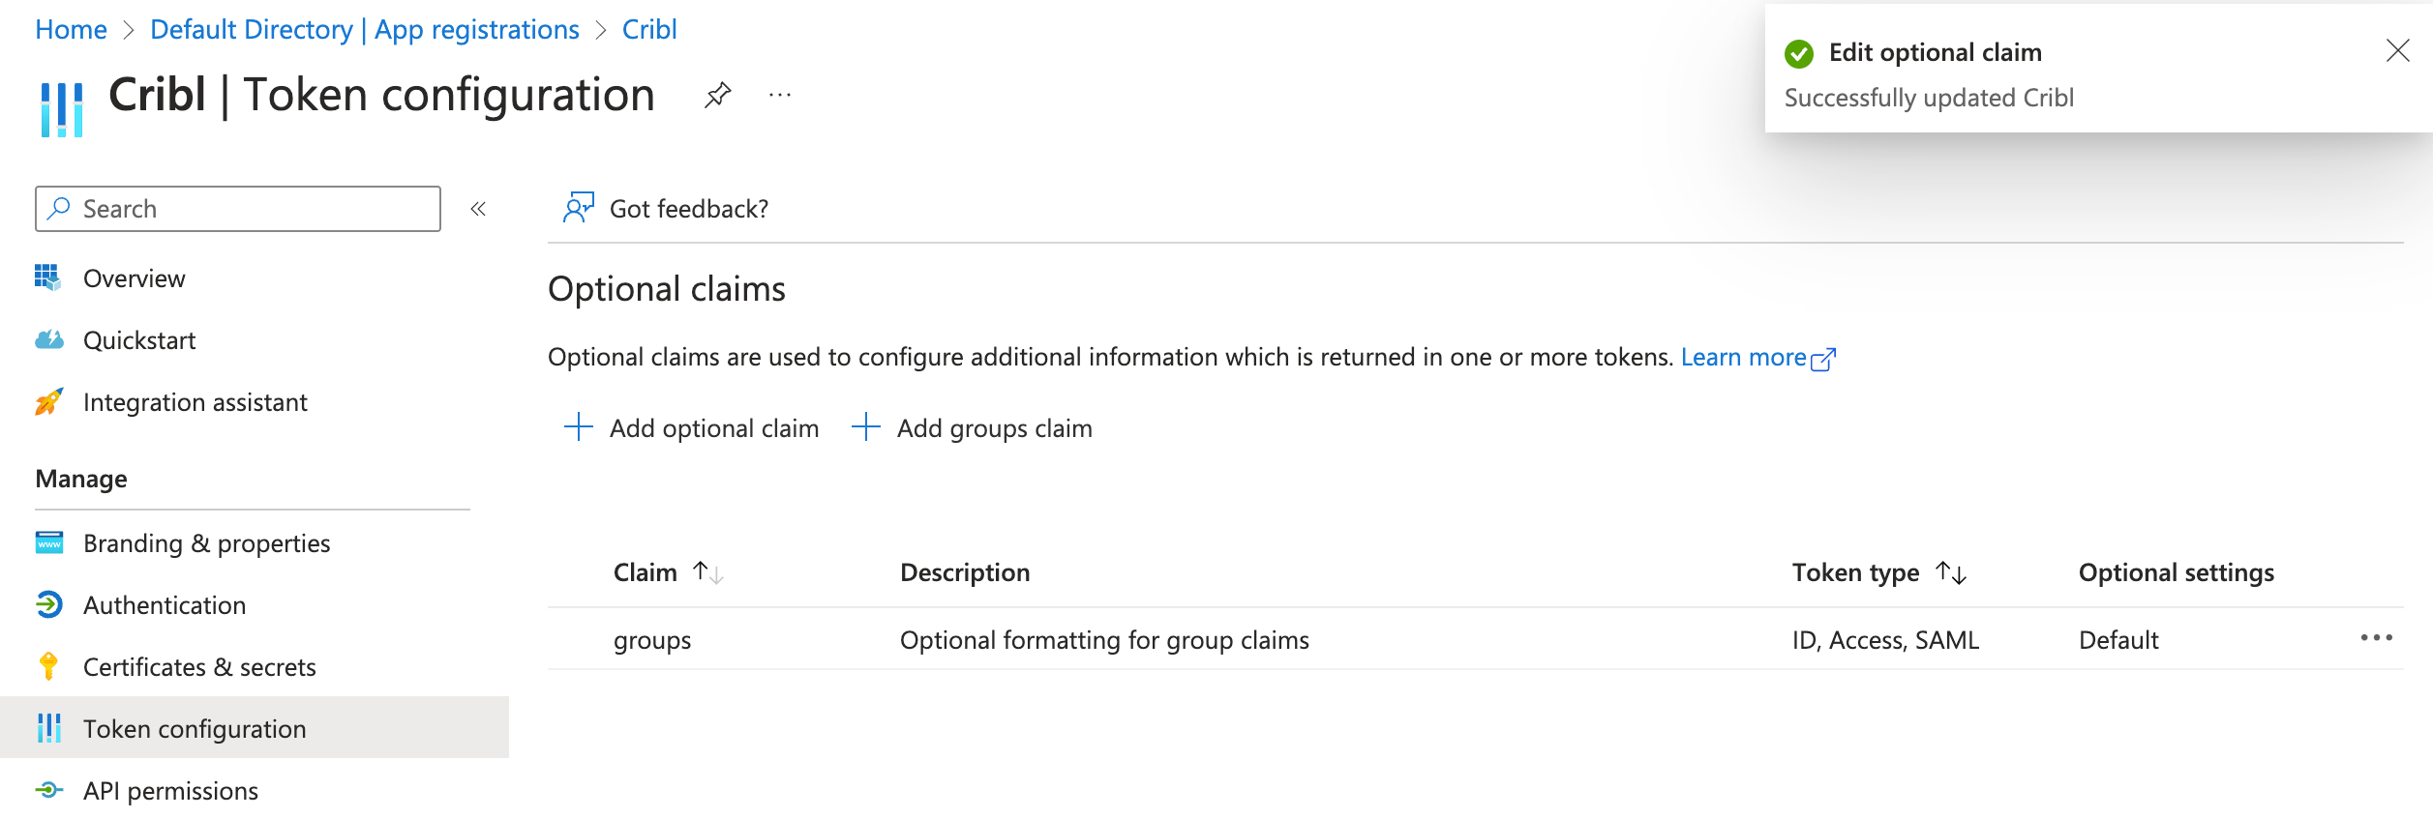Collapse the left sidebar with the chevron
This screenshot has width=2433, height=818.
[x=478, y=208]
